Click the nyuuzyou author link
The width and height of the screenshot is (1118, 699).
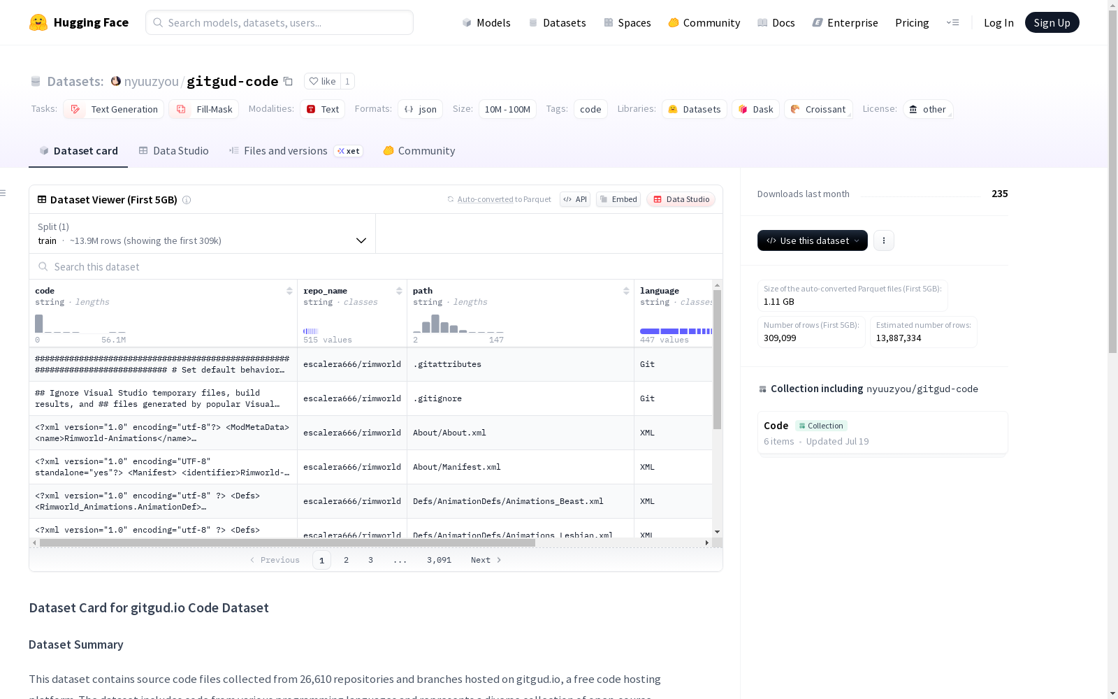(151, 81)
